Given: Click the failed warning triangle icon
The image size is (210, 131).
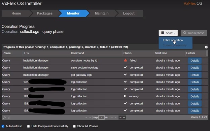Looking at the screenshot, I should point(125,60).
